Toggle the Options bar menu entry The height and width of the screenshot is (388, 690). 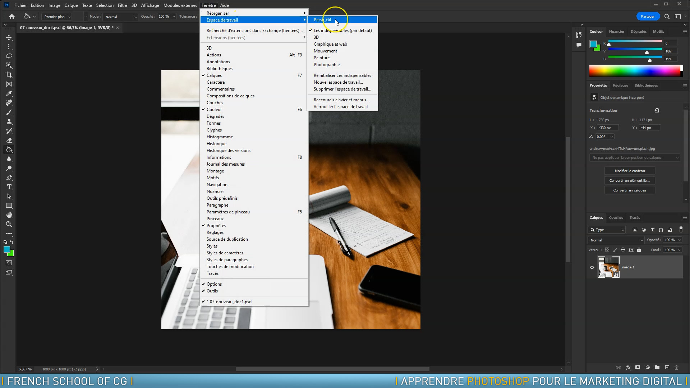pyautogui.click(x=254, y=284)
